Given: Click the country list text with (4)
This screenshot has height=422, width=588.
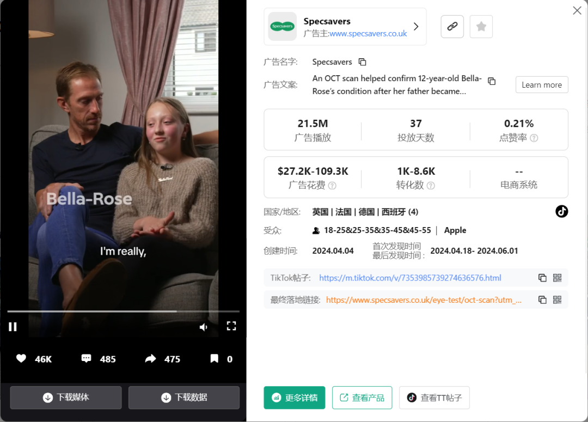Looking at the screenshot, I should pos(365,212).
